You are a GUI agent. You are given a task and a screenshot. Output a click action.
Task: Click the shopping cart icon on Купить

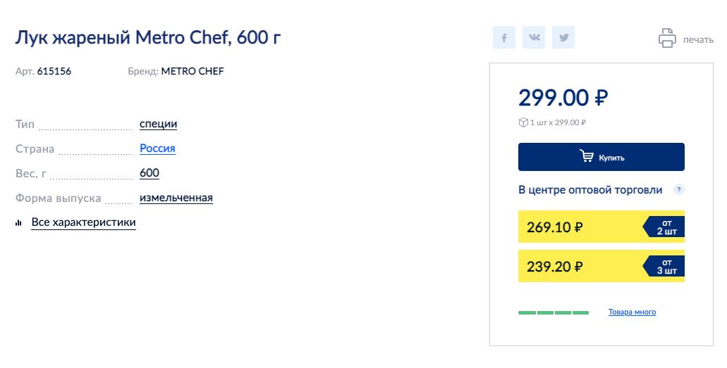587,156
